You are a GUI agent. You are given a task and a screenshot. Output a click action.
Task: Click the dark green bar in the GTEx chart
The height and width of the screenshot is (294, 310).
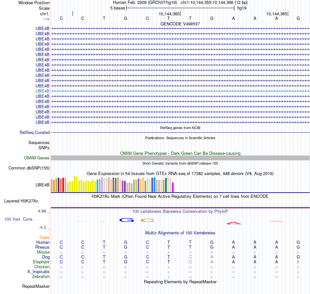[166, 185]
